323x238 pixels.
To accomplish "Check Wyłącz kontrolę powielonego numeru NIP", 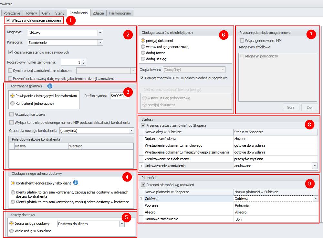I will (x=12, y=123).
